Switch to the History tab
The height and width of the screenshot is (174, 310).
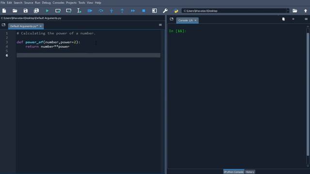250,172
